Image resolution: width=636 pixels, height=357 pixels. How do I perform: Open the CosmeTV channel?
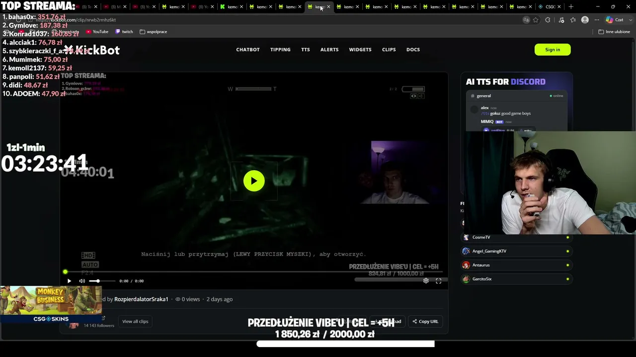516,238
